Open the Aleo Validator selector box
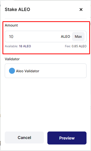Screen dimensions: 91x151 point(46,71)
